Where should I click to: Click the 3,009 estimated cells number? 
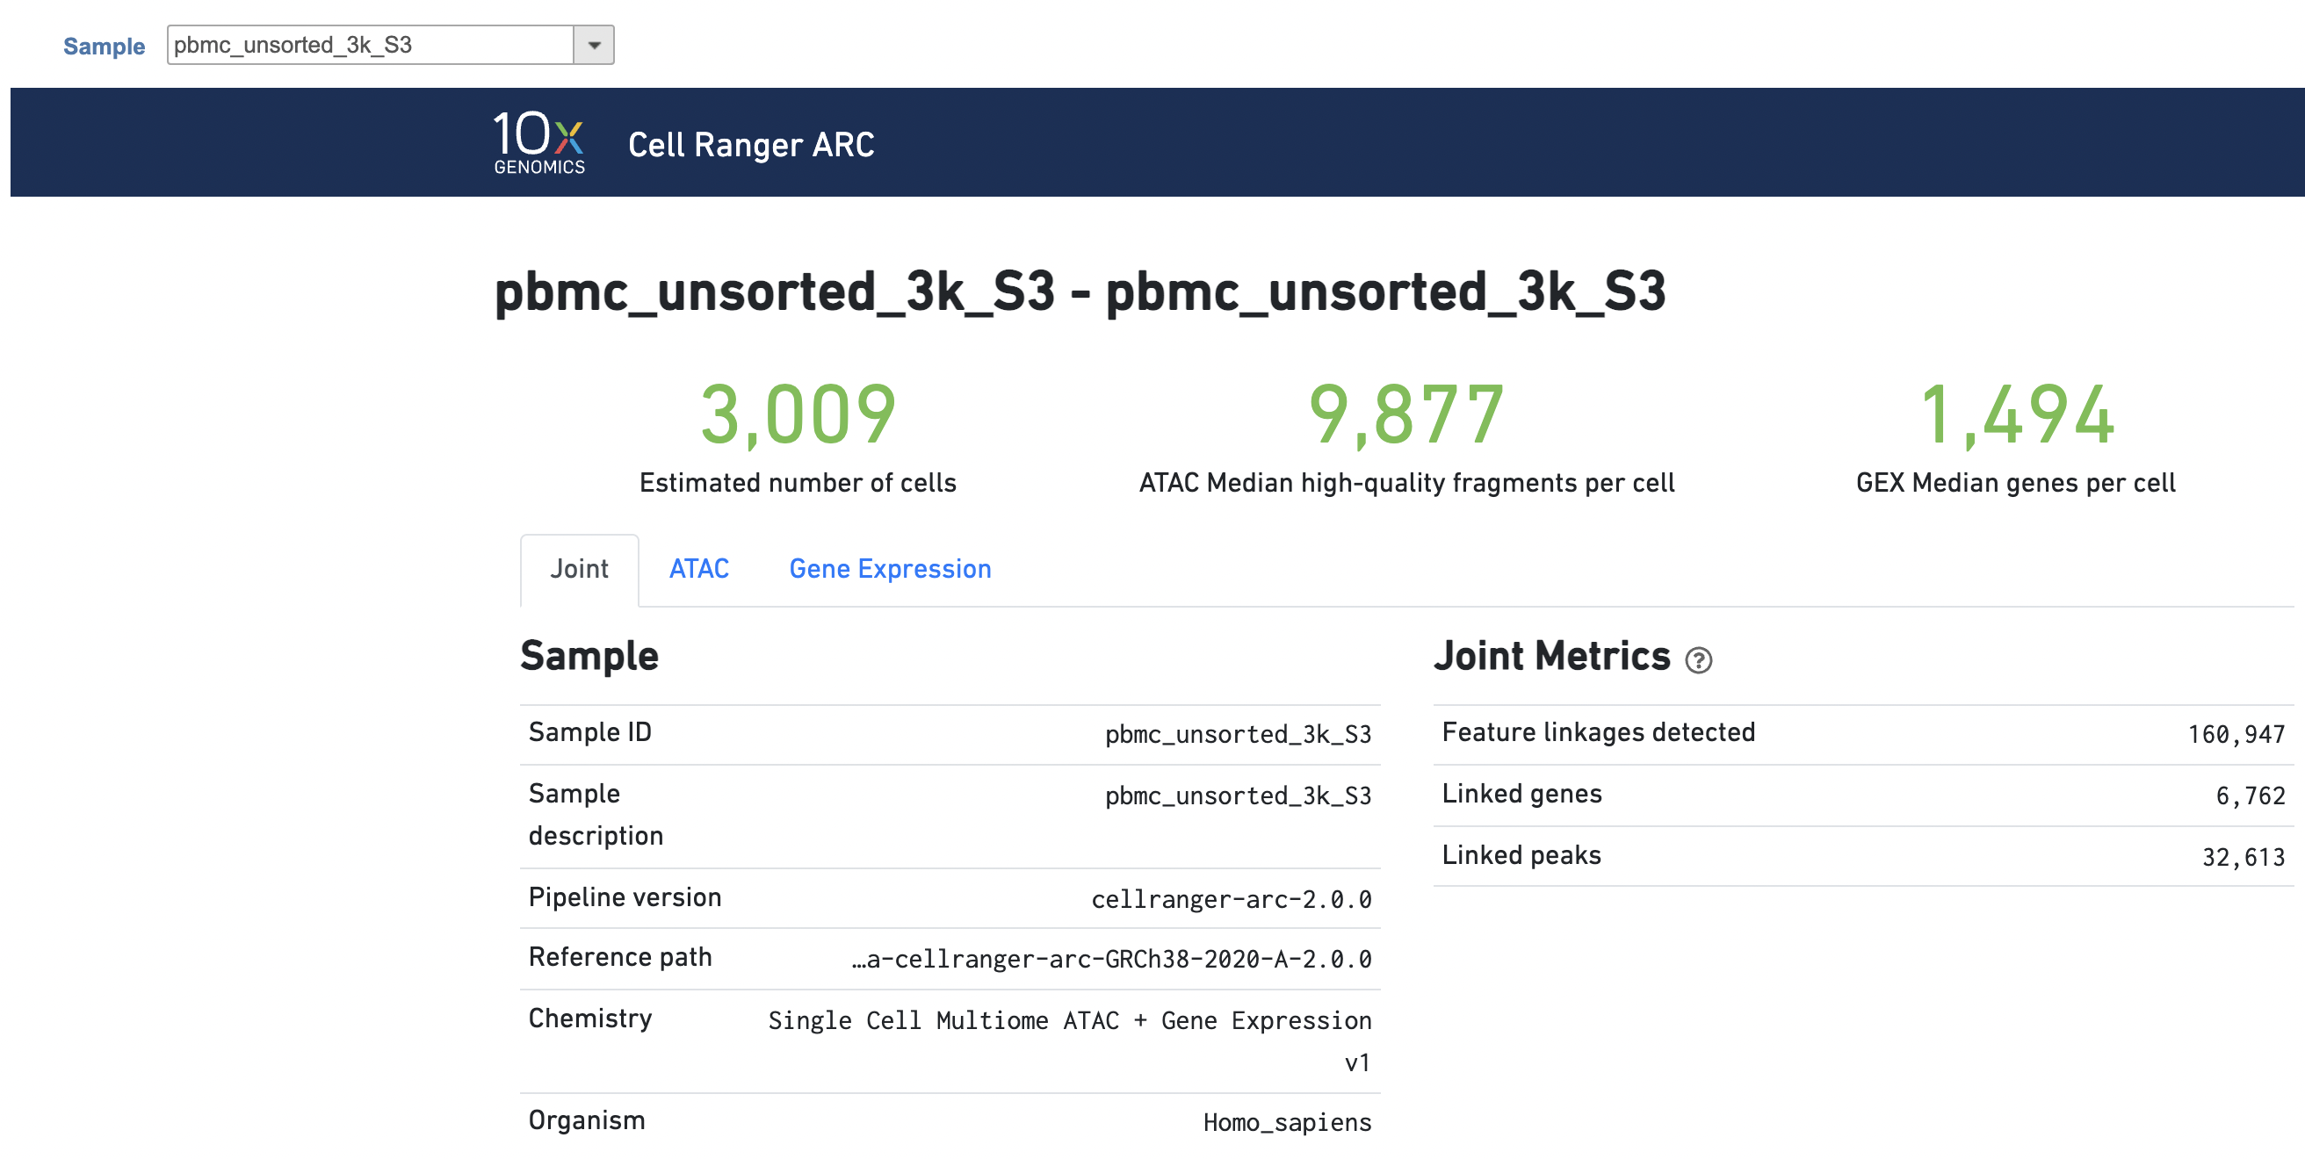798,414
